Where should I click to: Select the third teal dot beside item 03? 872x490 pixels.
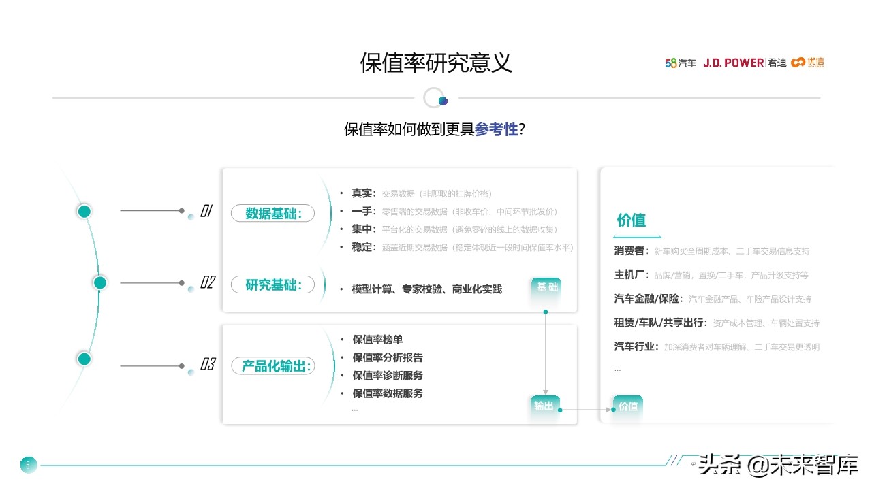pyautogui.click(x=84, y=358)
